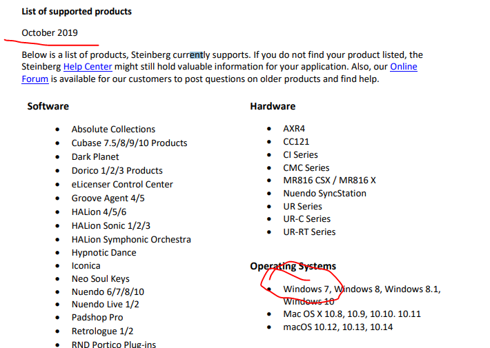
Task: Select 'HALion 4/5/6' list item
Action: (99, 212)
